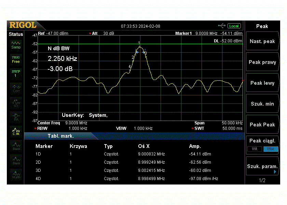Turn Peak ciągł. on with Wł.

[x=255, y=149]
